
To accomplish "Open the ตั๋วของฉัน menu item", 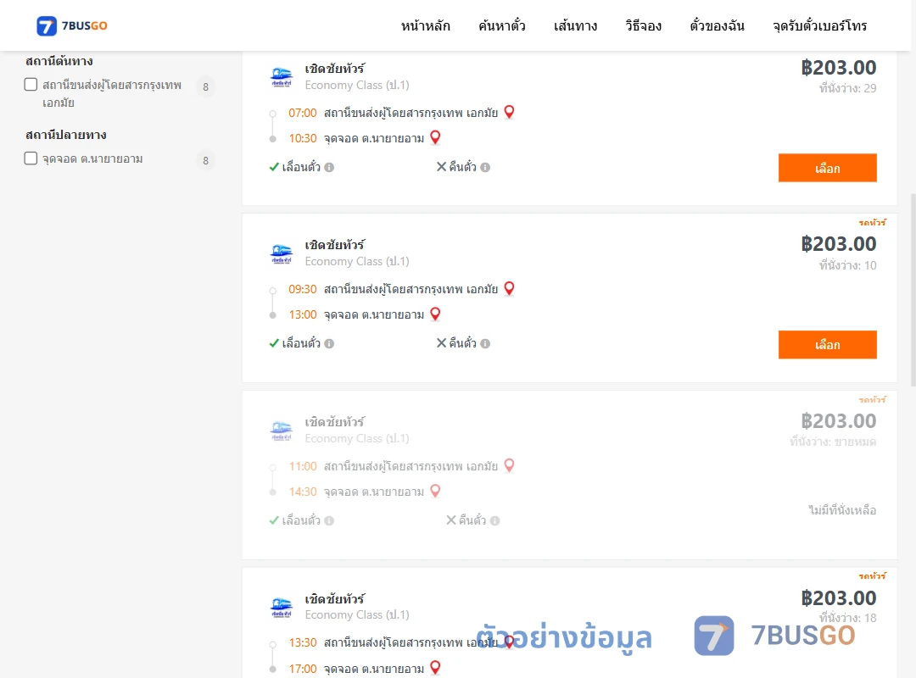I will 717,25.
